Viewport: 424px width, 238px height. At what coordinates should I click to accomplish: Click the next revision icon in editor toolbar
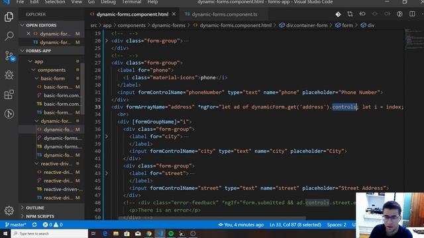pos(387,14)
